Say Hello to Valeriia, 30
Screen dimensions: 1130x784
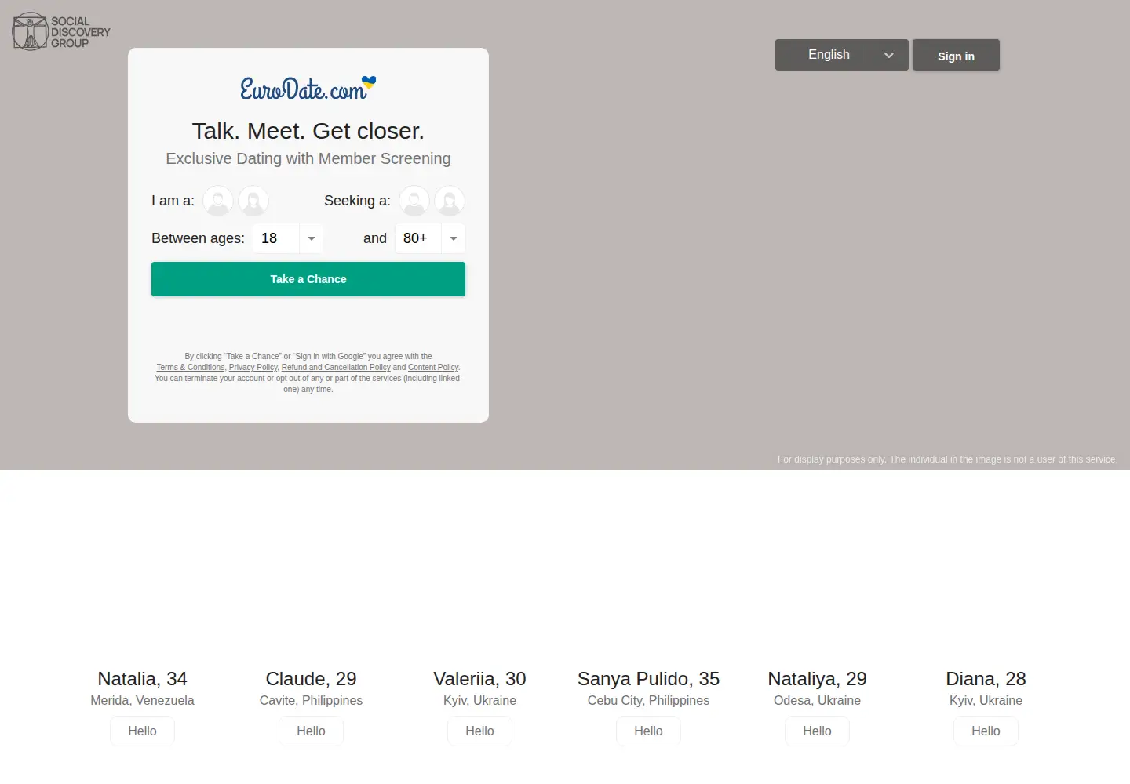point(479,731)
